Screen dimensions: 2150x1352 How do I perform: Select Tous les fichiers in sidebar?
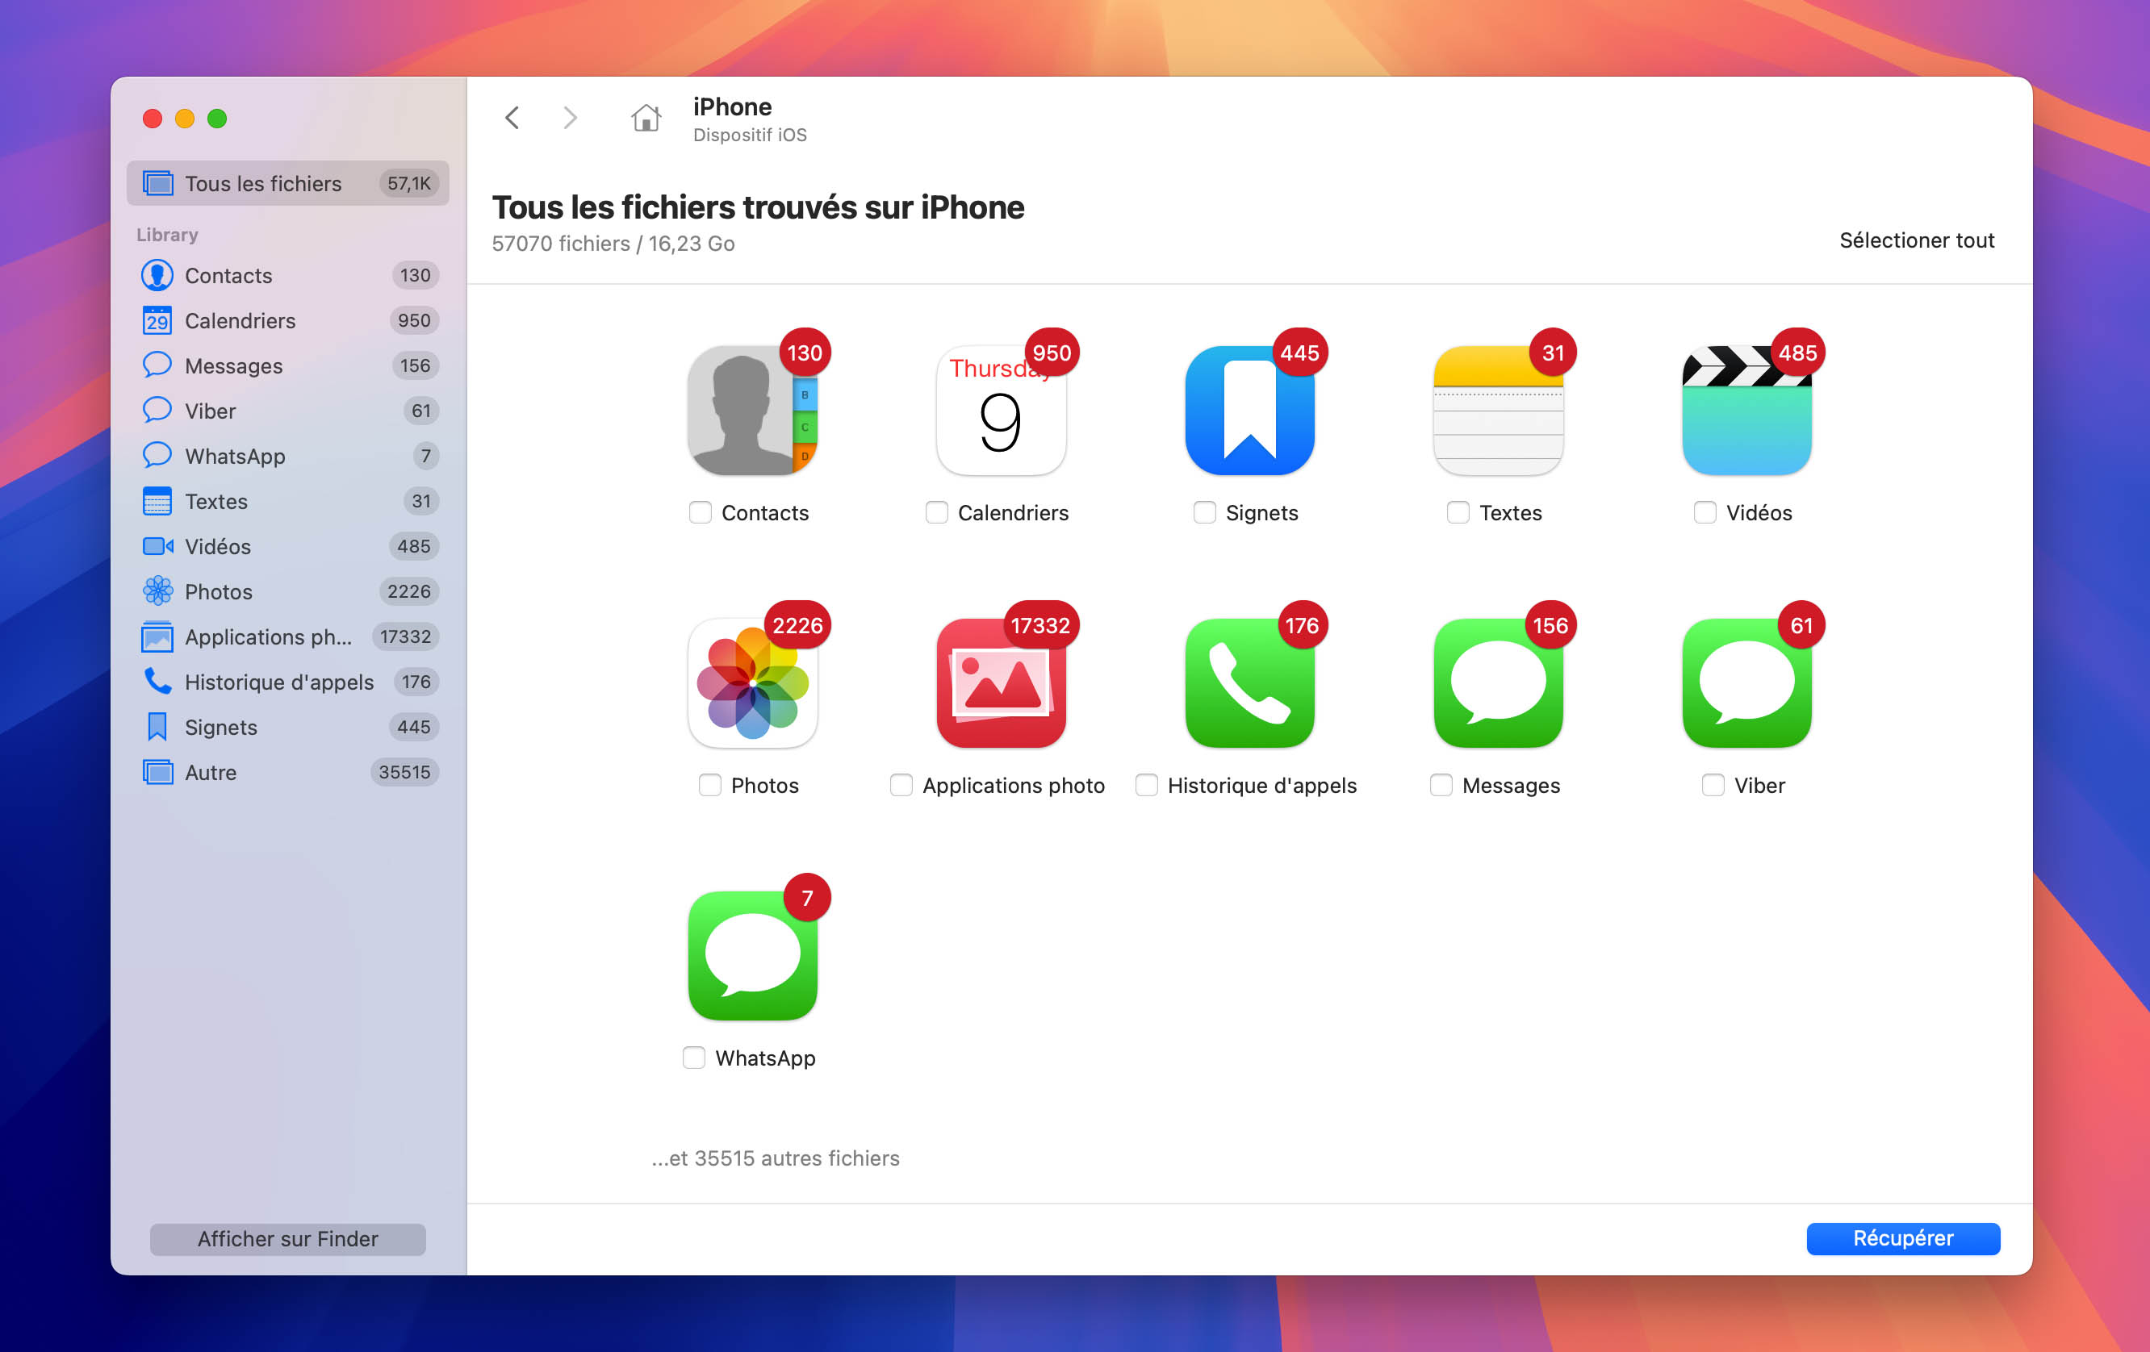[287, 183]
